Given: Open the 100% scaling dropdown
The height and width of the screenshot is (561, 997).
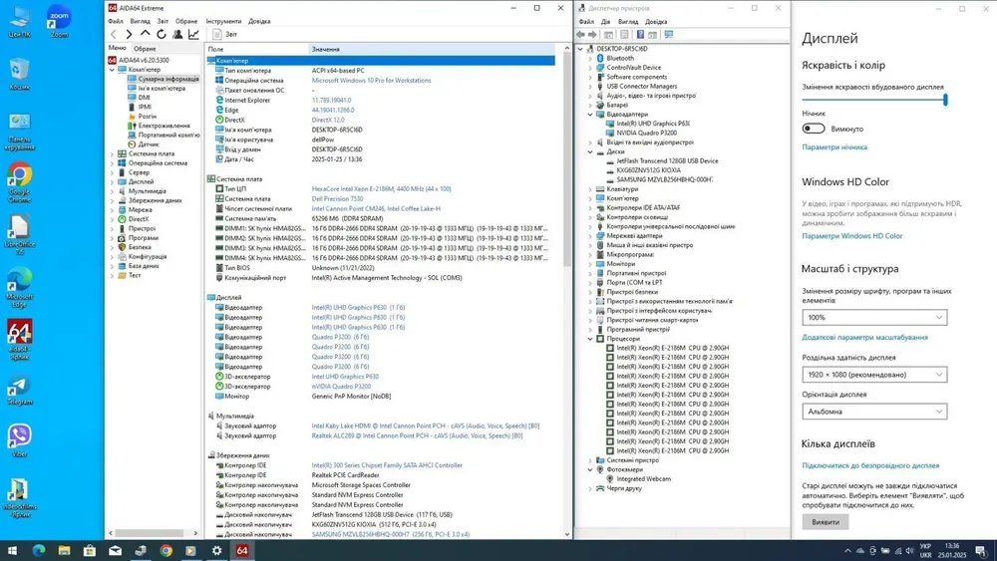Looking at the screenshot, I should coord(873,317).
